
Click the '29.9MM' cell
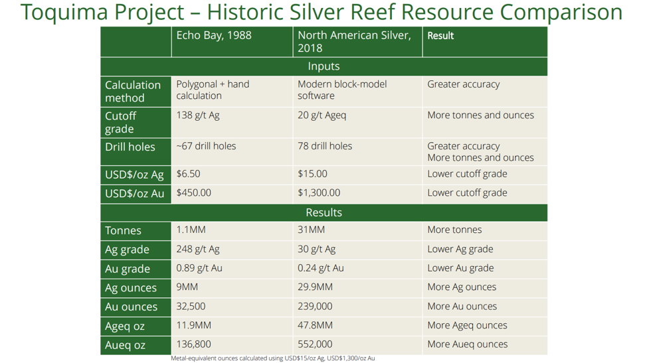358,288
